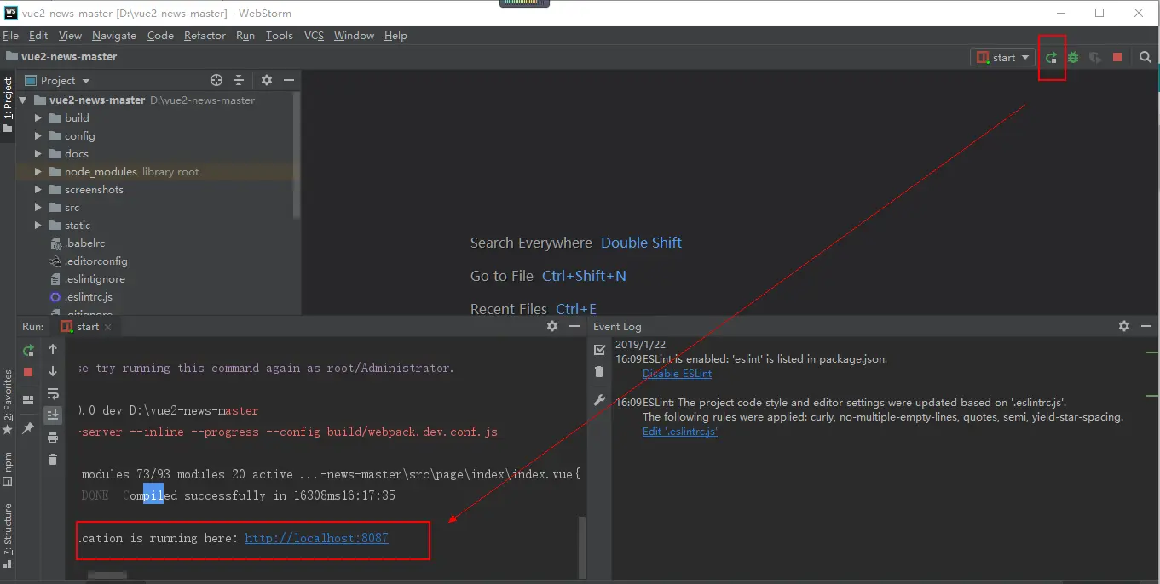Open the Project view selector dropdown
The height and width of the screenshot is (584, 1160).
58,80
